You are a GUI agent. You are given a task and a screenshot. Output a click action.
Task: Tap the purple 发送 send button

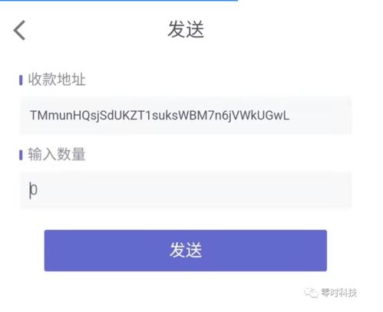[186, 251]
